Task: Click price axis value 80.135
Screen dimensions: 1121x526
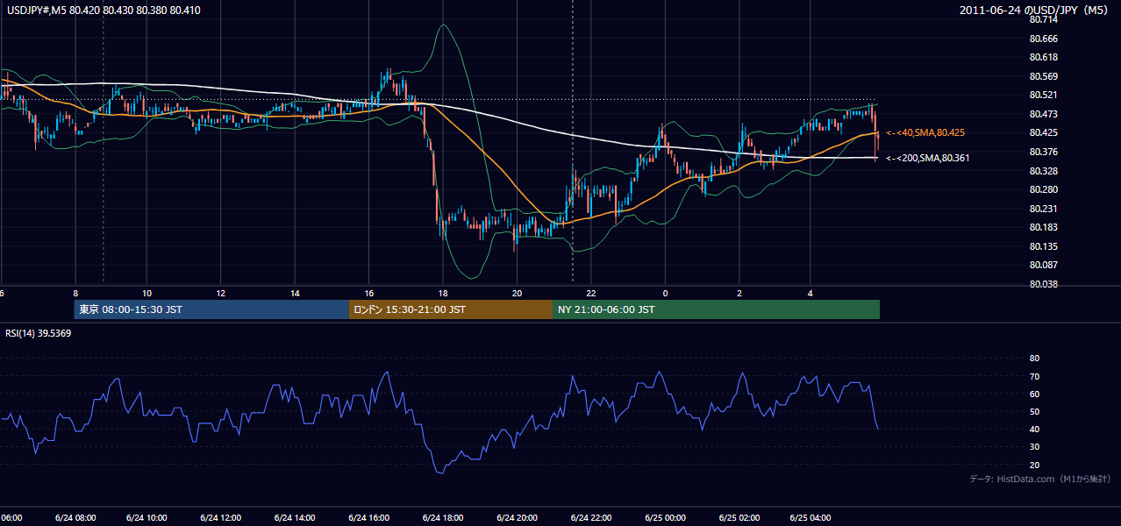Action: point(1043,246)
